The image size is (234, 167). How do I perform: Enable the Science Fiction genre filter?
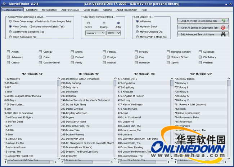(168, 57)
